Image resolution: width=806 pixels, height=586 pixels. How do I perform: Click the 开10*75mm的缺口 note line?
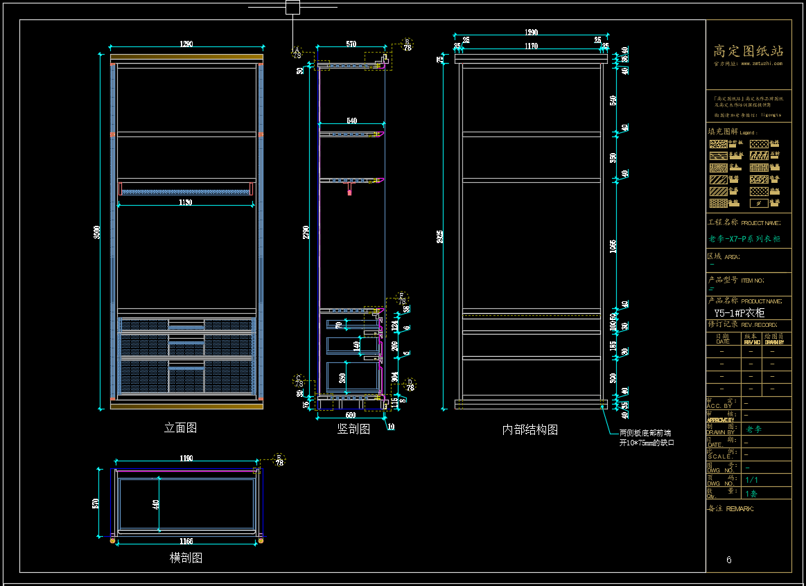click(x=647, y=442)
